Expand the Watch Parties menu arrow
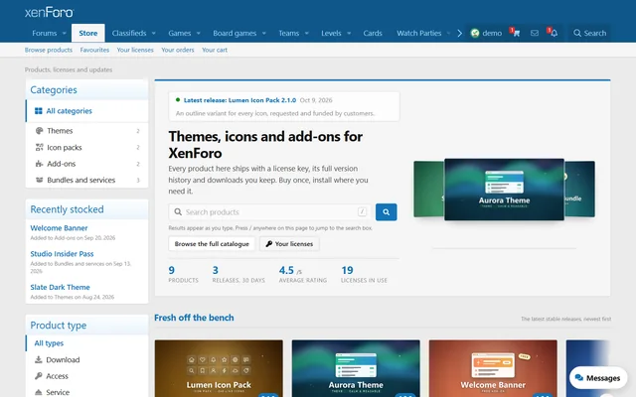The height and width of the screenshot is (397, 636). (448, 33)
